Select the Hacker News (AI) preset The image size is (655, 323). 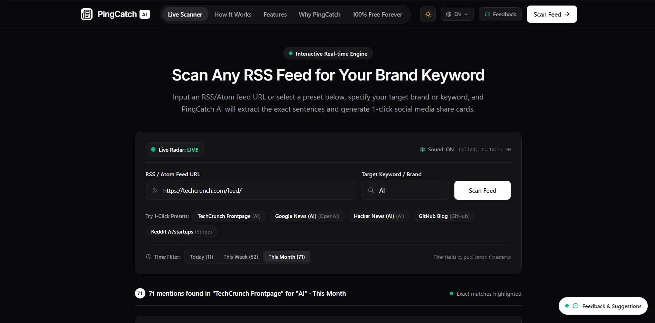click(x=379, y=216)
